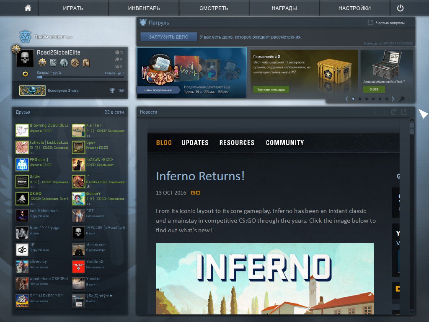
Task: Select the active first carousel page dot
Action: tap(353, 99)
